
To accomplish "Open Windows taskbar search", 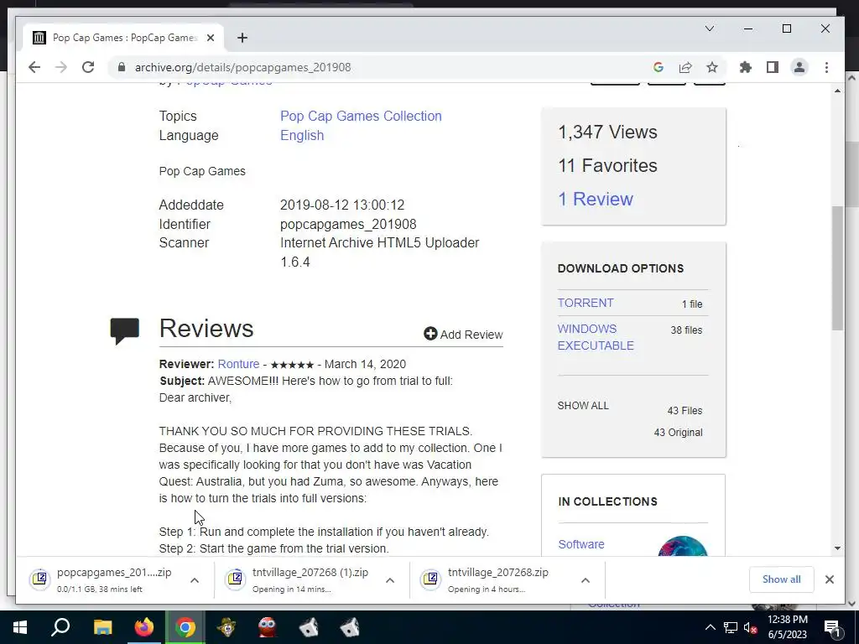I will click(x=60, y=627).
